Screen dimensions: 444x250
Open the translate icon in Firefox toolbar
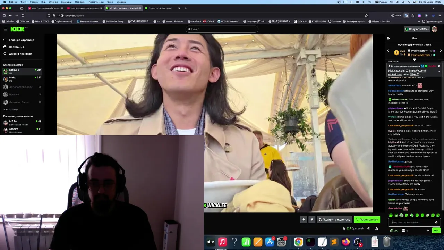406,15
